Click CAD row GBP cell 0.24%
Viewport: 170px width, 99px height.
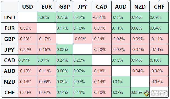pos(65,60)
